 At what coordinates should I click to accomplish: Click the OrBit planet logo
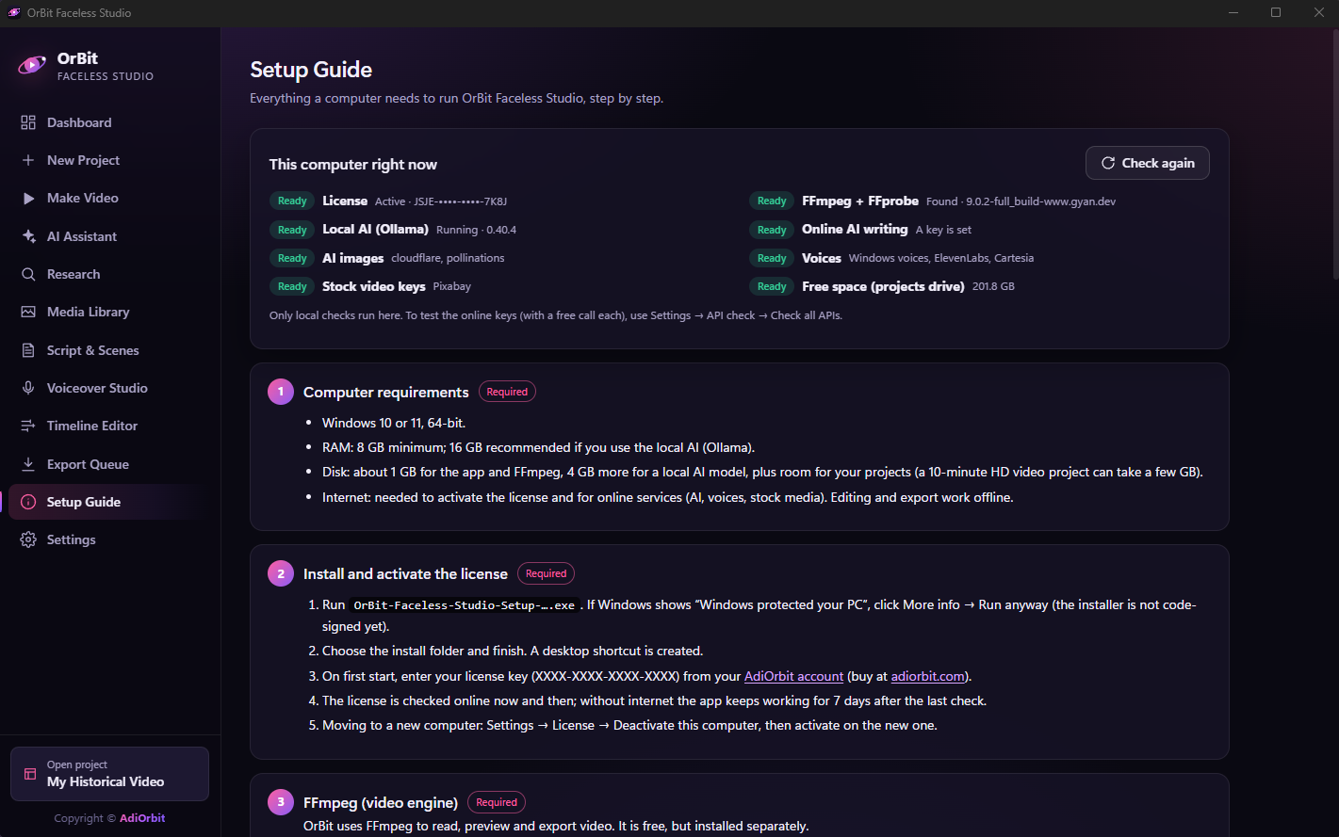tap(32, 65)
